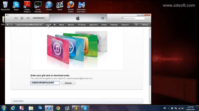Open the account email menu in navbar
199x111 pixels.
pos(29,25)
